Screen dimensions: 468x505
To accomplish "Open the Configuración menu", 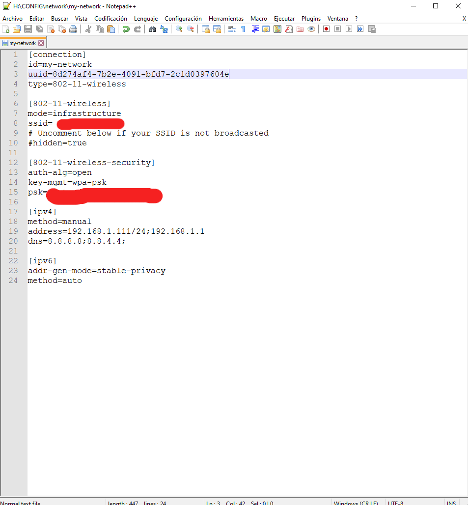I will [183, 19].
